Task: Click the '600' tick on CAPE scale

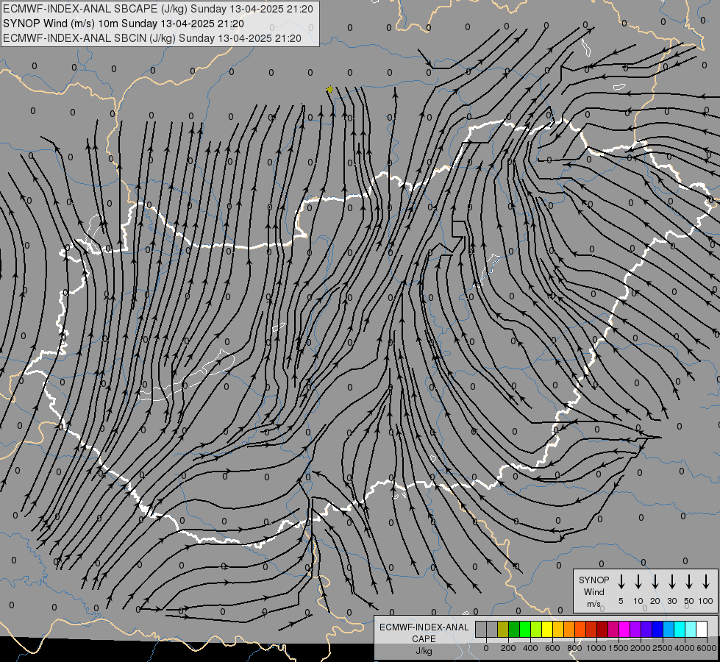Action: point(552,648)
